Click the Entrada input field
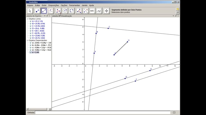 pos(102,112)
